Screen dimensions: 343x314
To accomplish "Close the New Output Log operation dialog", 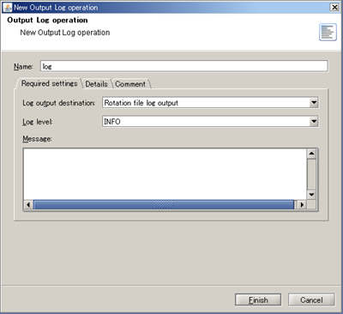I will pyautogui.click(x=334, y=7).
